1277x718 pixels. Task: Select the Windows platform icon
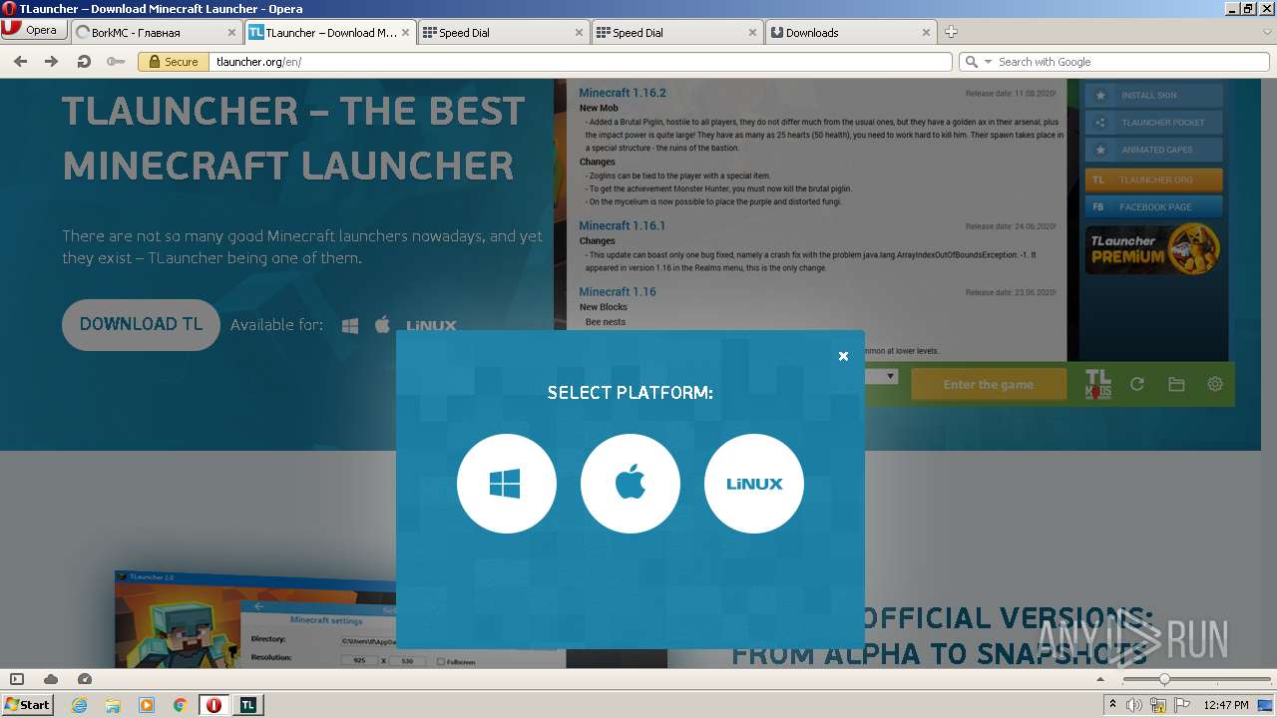(506, 484)
